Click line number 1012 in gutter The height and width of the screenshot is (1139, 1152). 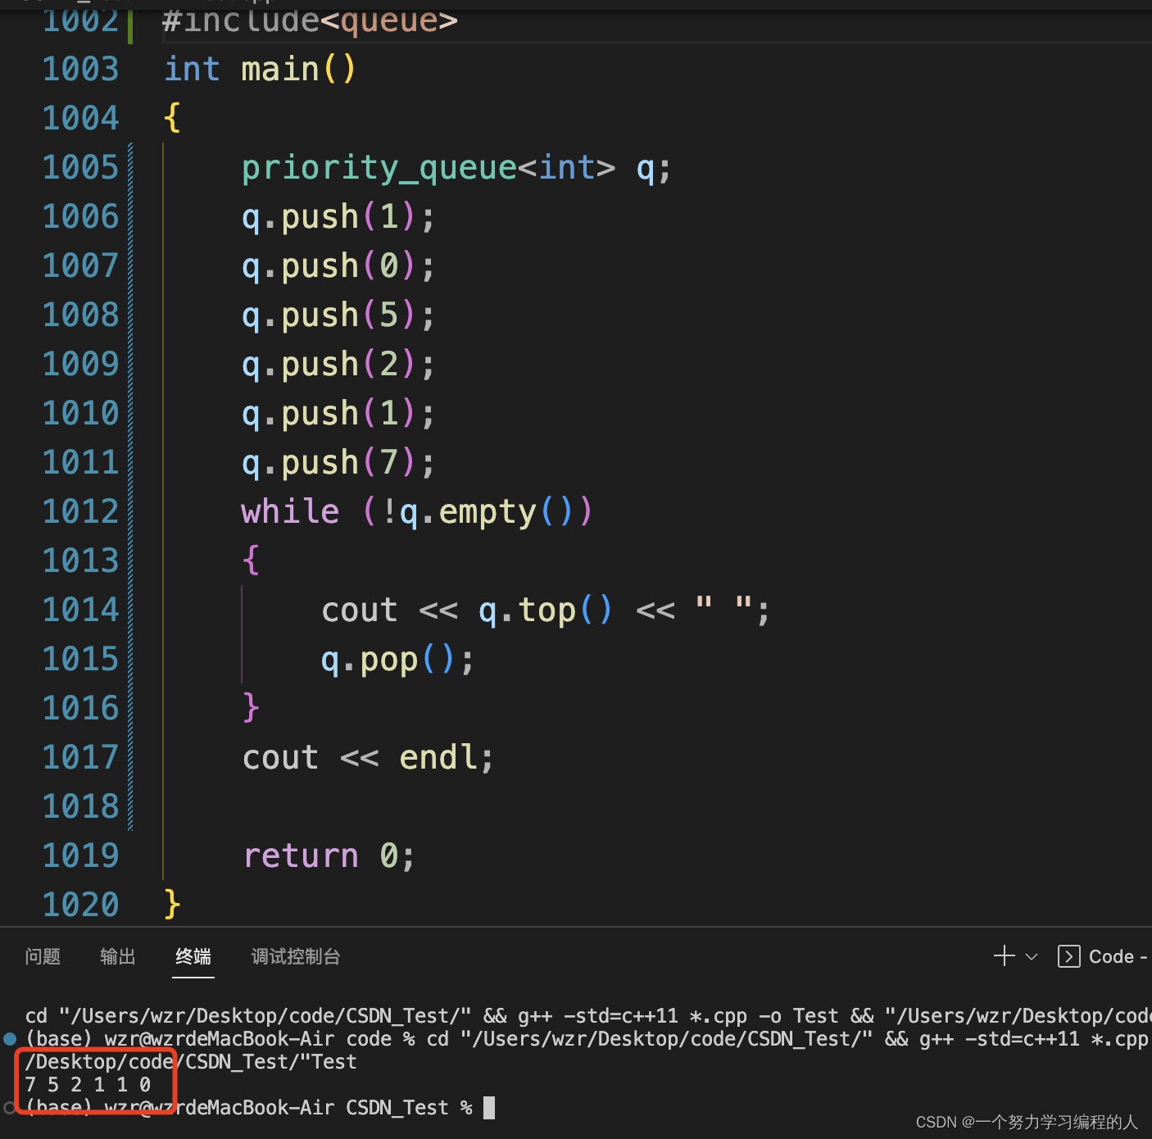[x=80, y=511]
